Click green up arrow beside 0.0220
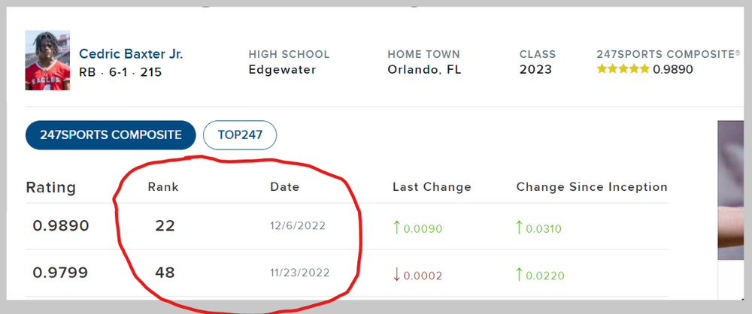 (520, 273)
